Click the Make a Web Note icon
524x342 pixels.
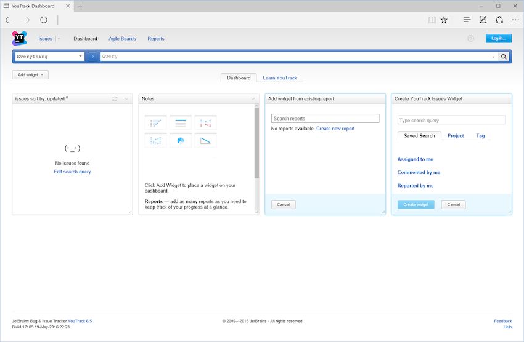[483, 20]
